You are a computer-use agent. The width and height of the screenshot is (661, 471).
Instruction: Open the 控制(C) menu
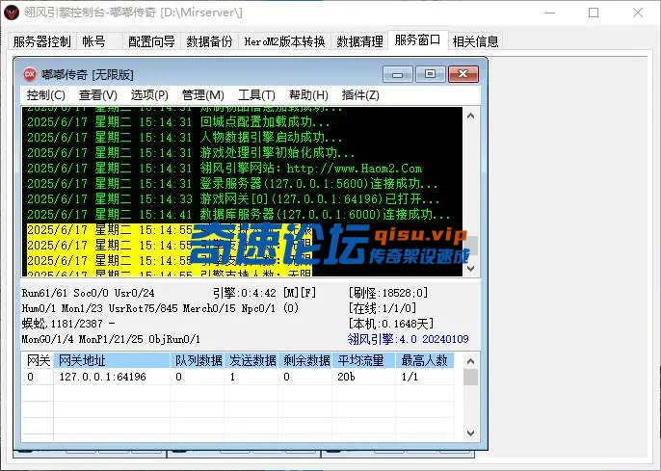(45, 95)
